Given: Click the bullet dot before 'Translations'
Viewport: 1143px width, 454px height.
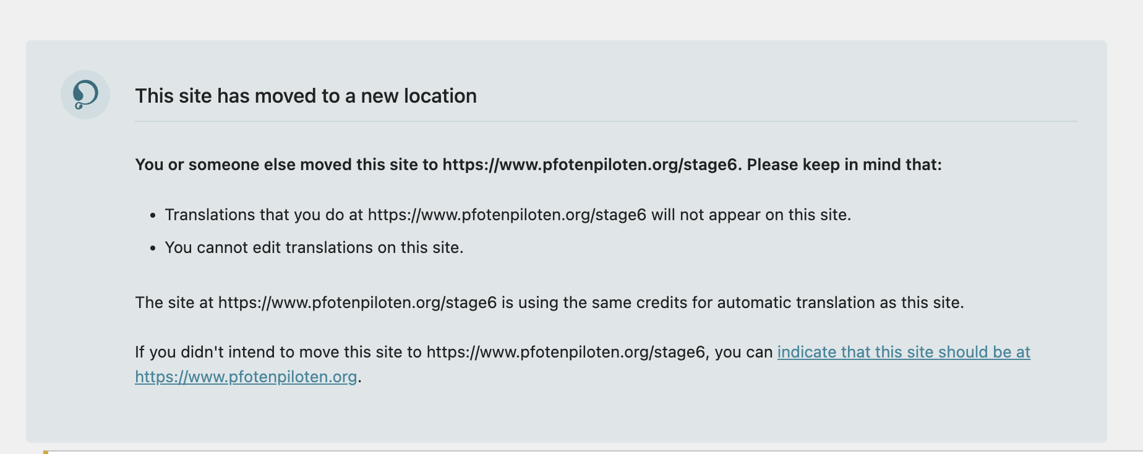Looking at the screenshot, I should (x=153, y=216).
